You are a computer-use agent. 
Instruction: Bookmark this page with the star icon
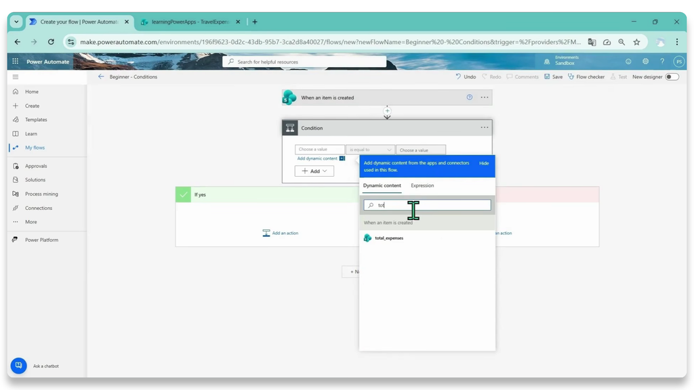click(x=636, y=42)
